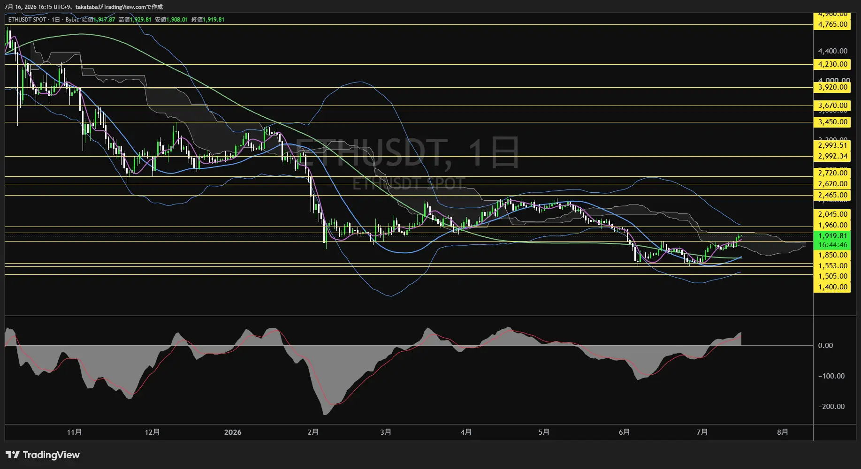Click the TradingView logo at bottom left
Image resolution: width=861 pixels, height=469 pixels.
43,455
